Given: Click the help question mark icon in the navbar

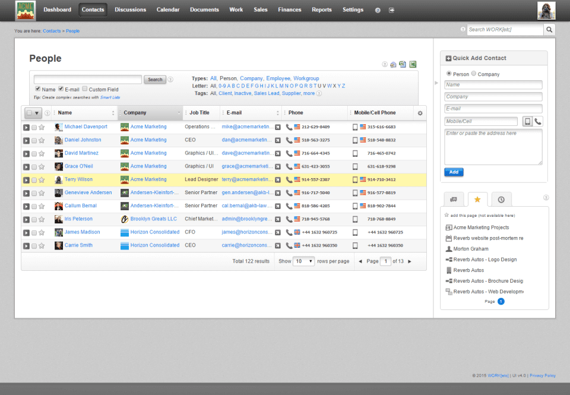Looking at the screenshot, I should coord(378,10).
